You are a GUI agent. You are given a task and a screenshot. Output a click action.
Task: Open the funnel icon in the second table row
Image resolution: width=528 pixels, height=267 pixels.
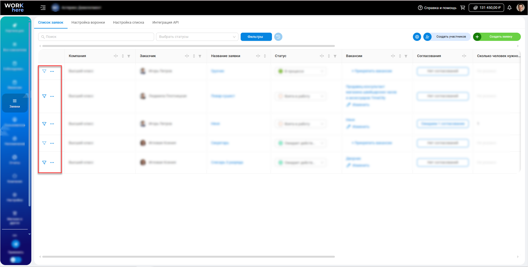click(44, 96)
